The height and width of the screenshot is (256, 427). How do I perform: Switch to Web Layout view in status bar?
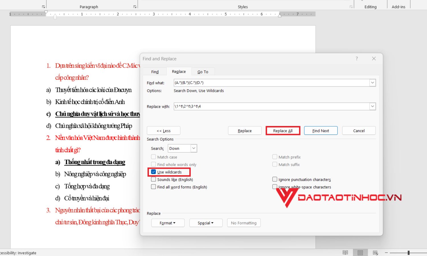(375, 253)
